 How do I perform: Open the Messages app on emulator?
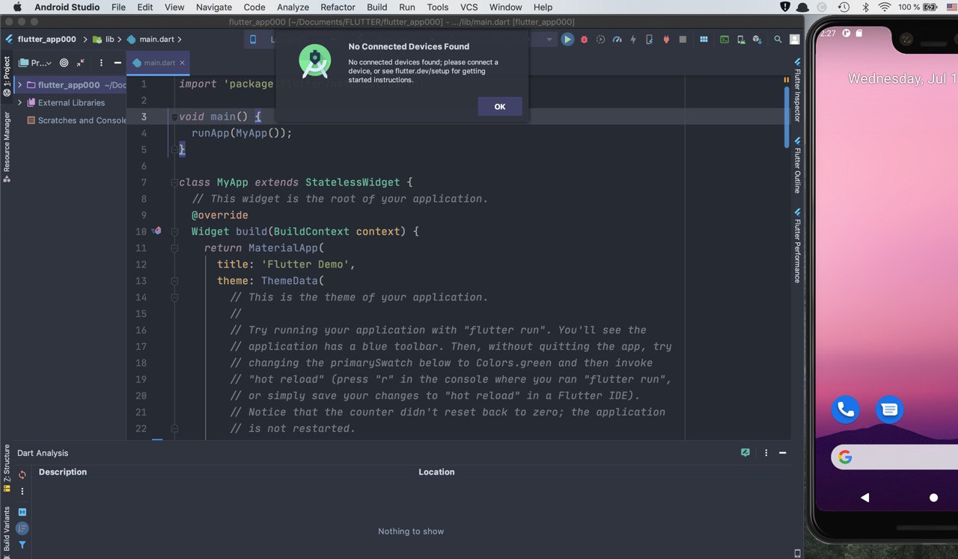tap(889, 410)
